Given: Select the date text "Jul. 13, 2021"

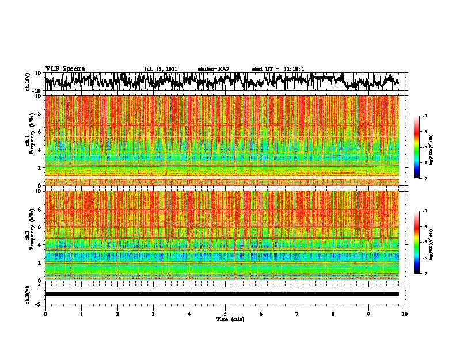Looking at the screenshot, I should coord(161,69).
